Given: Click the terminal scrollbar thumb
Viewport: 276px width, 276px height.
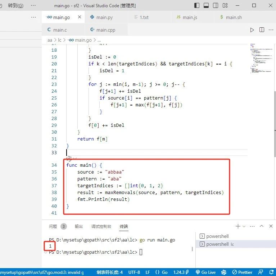Looking at the screenshot, I should 192,249.
